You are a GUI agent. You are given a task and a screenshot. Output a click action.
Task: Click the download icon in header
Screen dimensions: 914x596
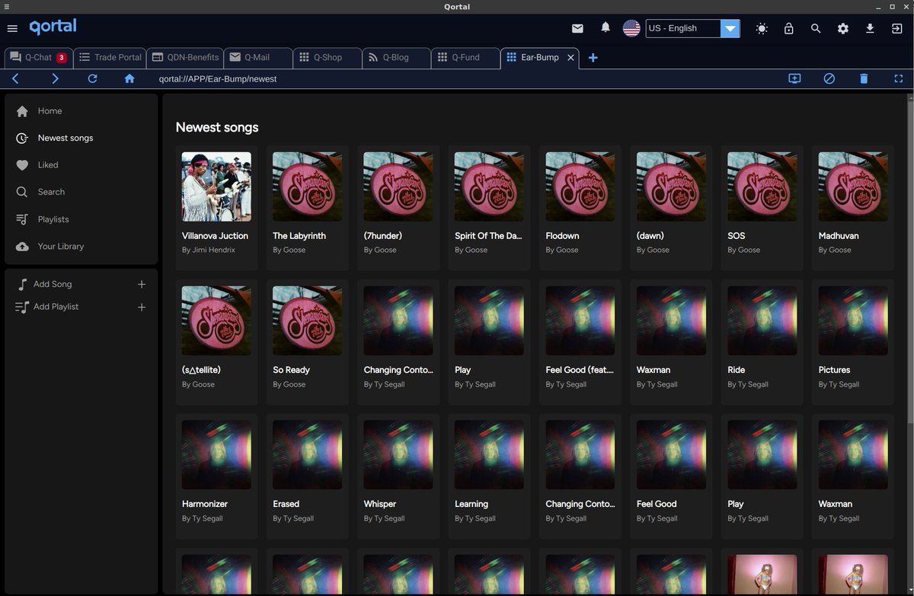(870, 28)
